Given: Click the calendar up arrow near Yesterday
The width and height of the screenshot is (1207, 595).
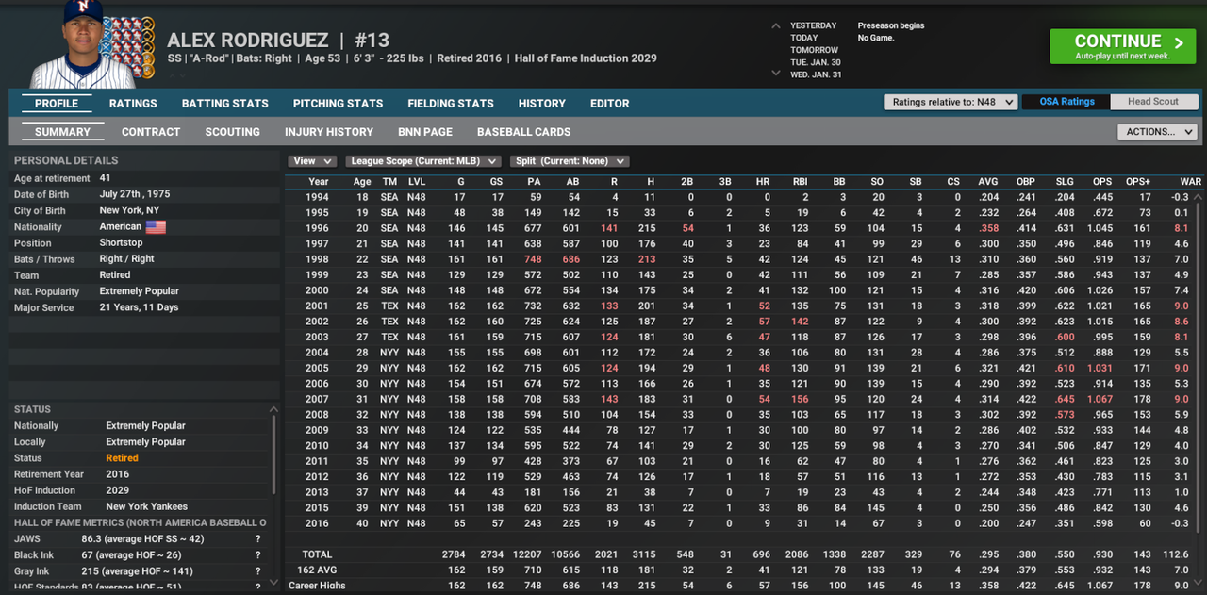Looking at the screenshot, I should [x=775, y=26].
